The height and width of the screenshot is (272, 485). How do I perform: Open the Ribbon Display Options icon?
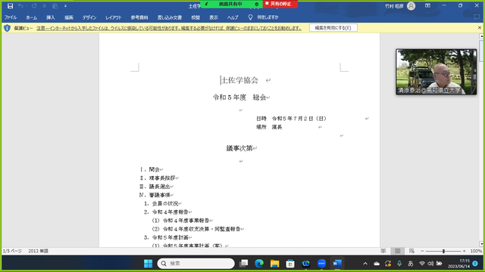point(427,6)
